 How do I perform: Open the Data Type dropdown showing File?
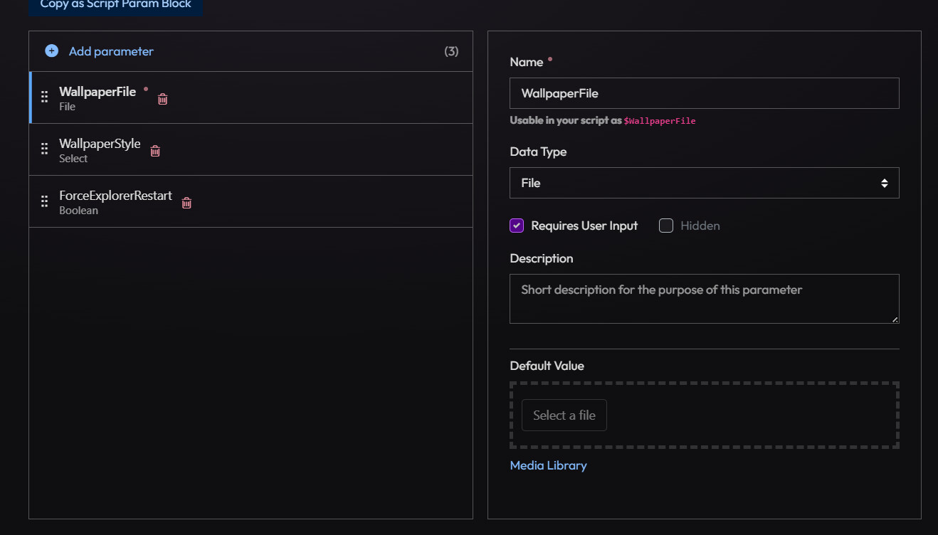click(705, 183)
